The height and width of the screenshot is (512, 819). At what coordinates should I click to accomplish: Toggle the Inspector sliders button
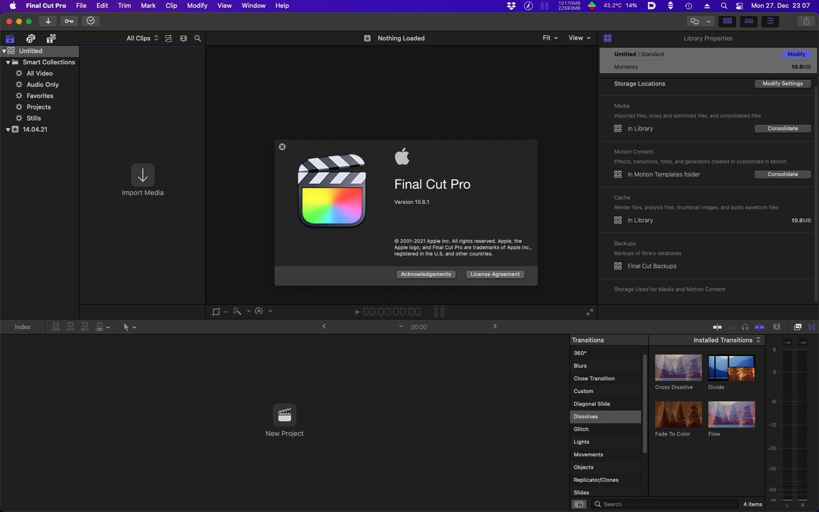click(x=770, y=21)
